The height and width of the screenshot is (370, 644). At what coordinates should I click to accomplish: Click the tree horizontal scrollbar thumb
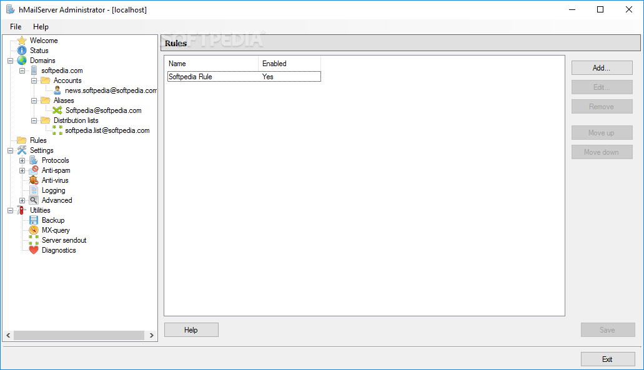coord(79,335)
